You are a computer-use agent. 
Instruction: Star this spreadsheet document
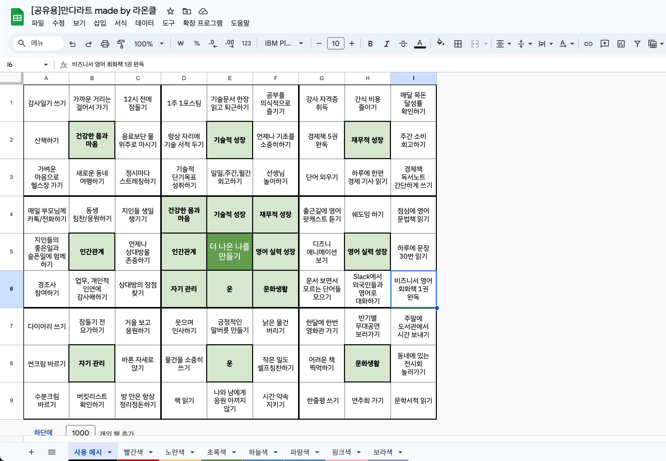[x=170, y=11]
